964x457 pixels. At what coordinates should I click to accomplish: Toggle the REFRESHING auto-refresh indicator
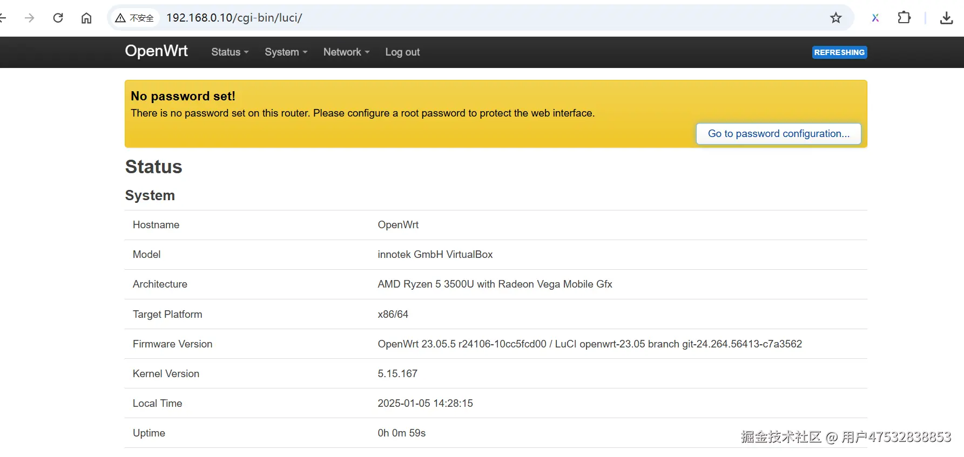[x=839, y=52]
